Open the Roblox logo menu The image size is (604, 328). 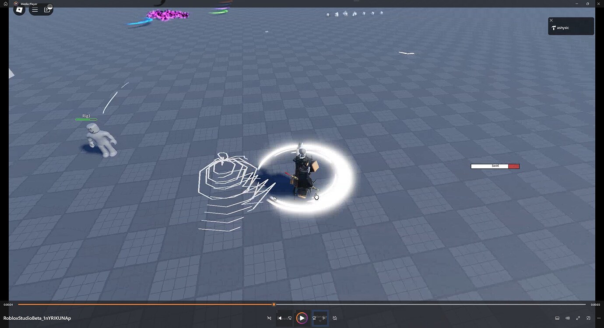pyautogui.click(x=19, y=9)
